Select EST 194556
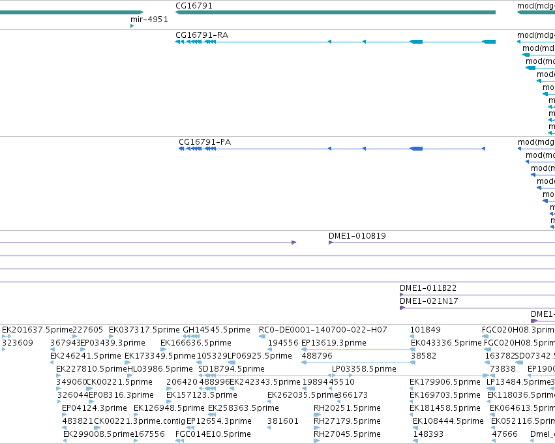 pos(283,343)
